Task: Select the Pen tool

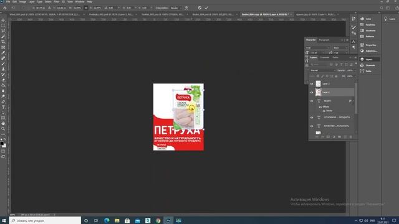Action: [3, 101]
